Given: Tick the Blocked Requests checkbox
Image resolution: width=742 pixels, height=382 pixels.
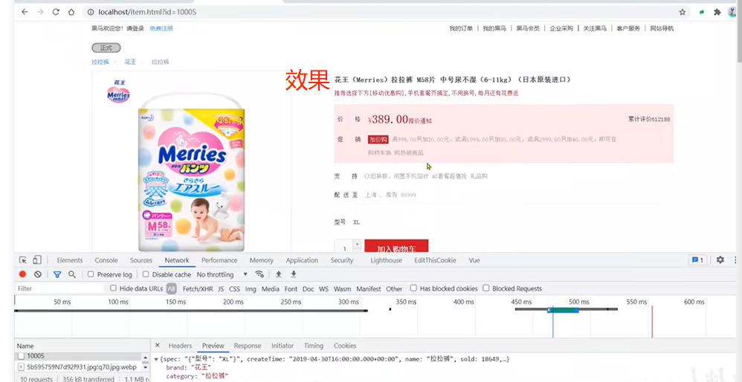Looking at the screenshot, I should pos(486,288).
